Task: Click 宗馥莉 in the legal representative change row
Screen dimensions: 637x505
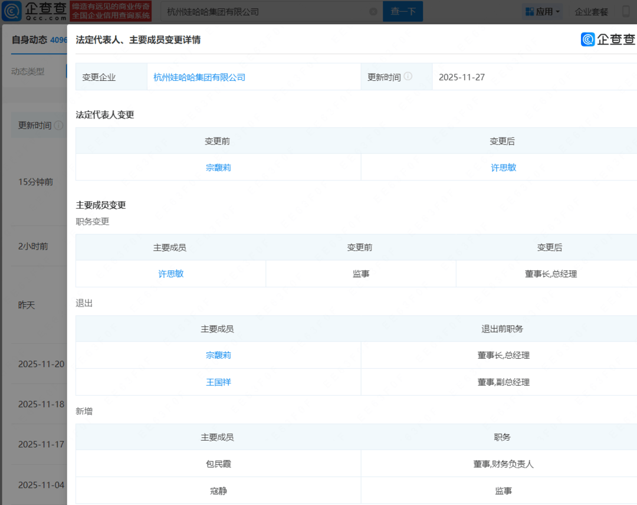Action: [x=218, y=167]
